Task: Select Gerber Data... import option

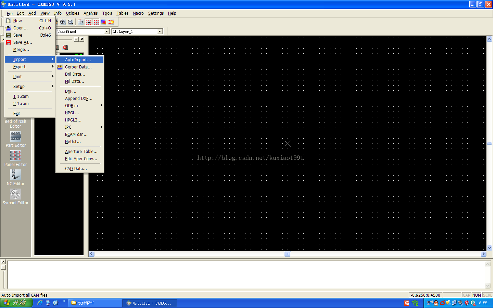Action: (80, 67)
